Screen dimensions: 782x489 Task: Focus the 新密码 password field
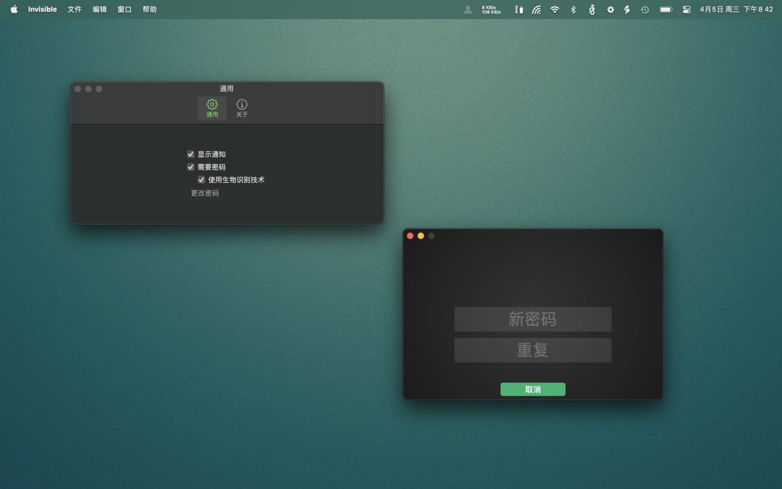533,319
